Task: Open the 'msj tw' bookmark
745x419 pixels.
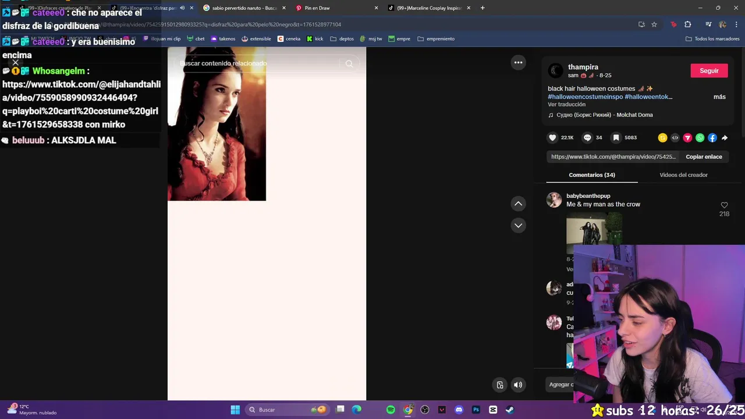Action: (x=371, y=38)
